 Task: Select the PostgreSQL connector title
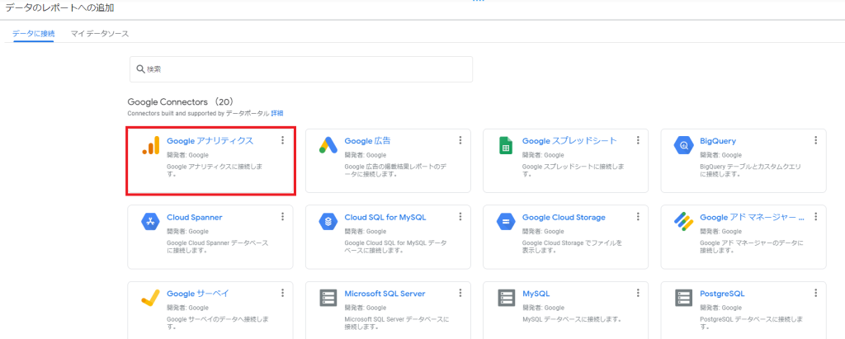[722, 294]
